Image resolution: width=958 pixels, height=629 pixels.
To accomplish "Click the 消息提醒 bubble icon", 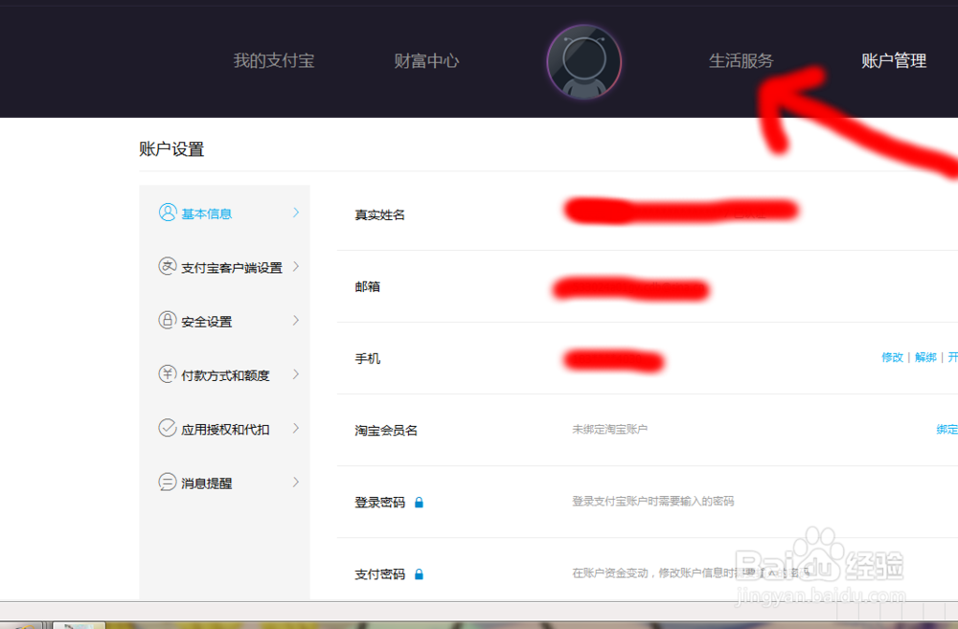I will [167, 483].
